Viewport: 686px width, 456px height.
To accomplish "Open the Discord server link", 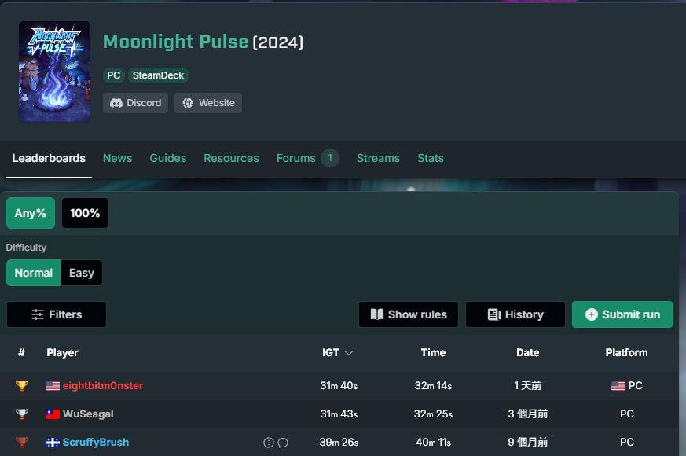I will click(136, 103).
